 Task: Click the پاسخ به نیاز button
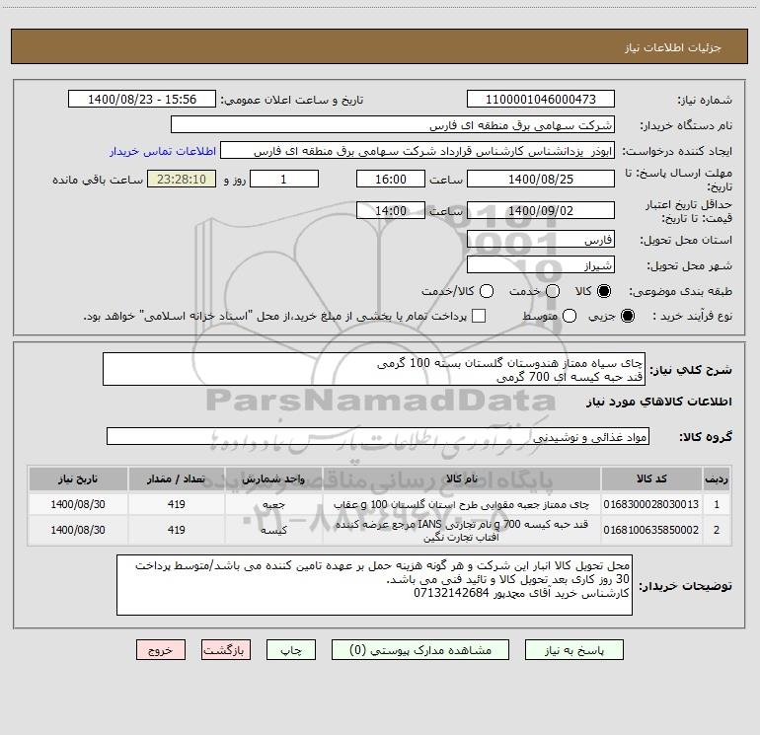click(573, 650)
